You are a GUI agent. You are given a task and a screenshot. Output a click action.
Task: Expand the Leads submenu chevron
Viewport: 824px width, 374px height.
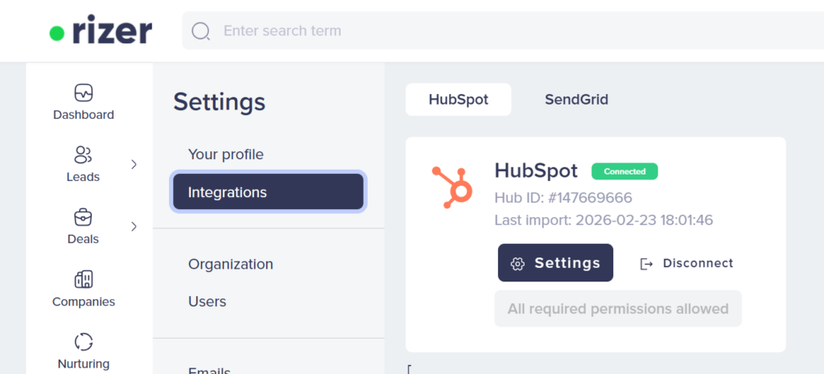point(134,164)
